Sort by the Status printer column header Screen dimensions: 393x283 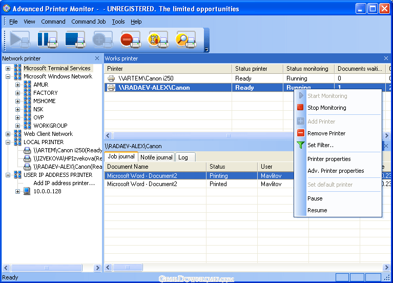coord(257,69)
